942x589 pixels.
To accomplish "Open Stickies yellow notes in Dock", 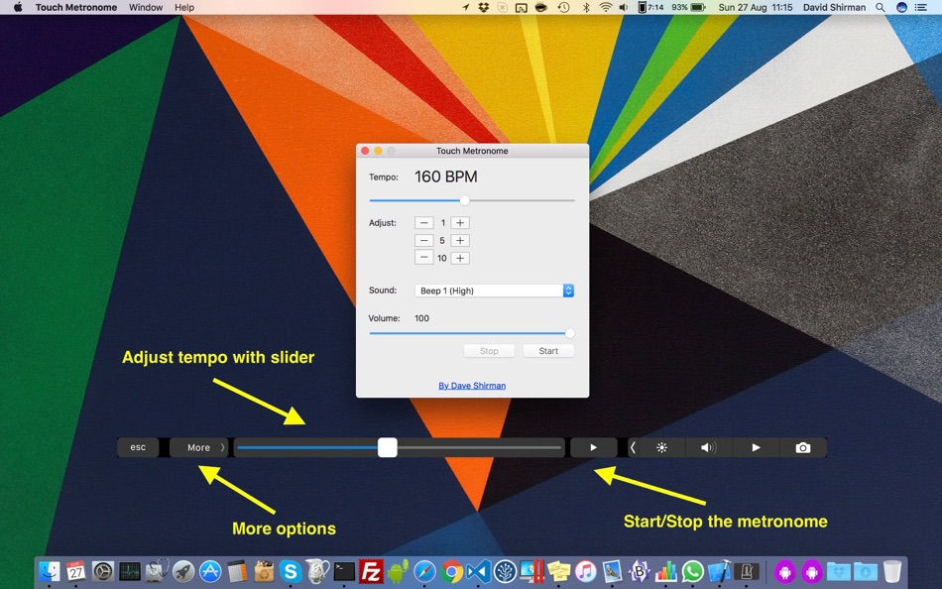I will coord(558,571).
